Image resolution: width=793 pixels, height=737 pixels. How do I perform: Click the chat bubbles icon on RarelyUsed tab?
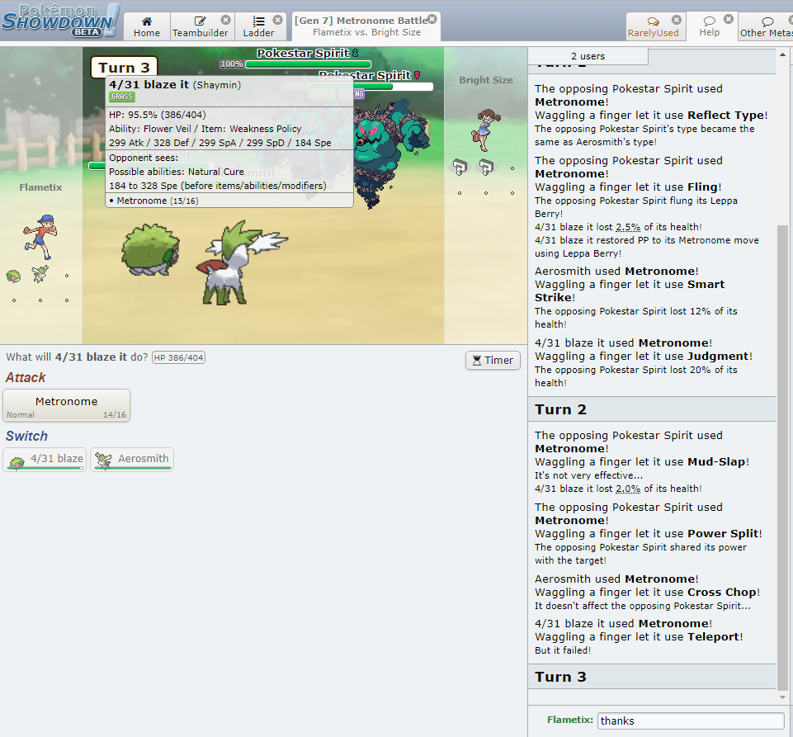(653, 21)
